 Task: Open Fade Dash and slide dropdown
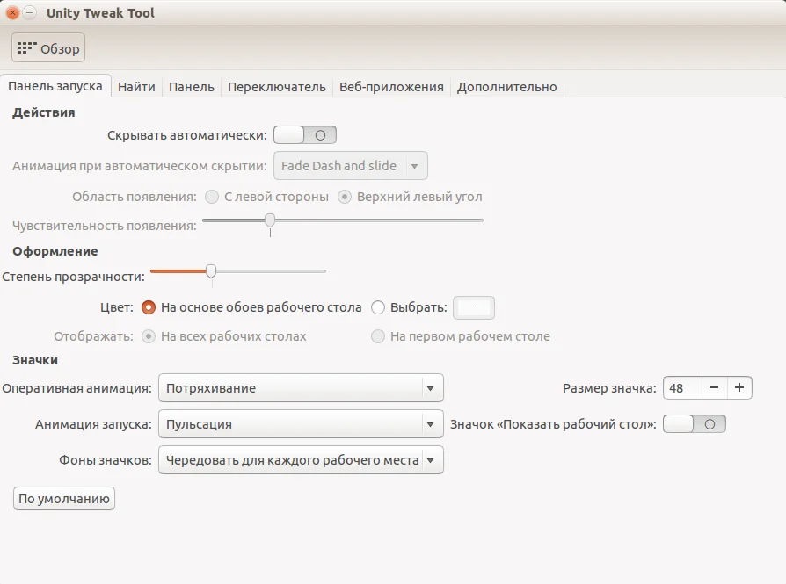(x=351, y=166)
